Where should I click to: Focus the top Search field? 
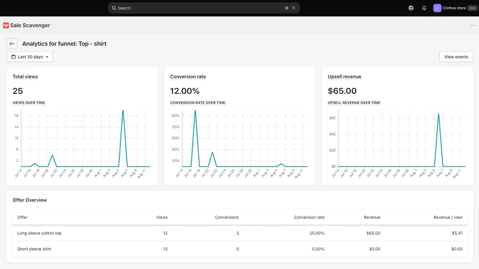(204, 8)
